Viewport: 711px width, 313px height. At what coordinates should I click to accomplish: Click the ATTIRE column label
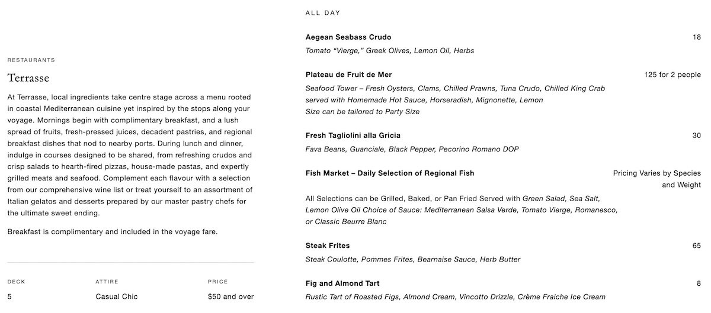tap(107, 282)
